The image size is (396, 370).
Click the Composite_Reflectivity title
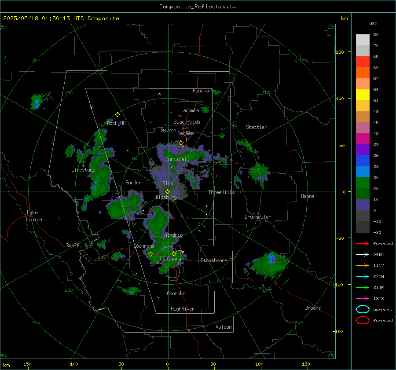(x=198, y=7)
